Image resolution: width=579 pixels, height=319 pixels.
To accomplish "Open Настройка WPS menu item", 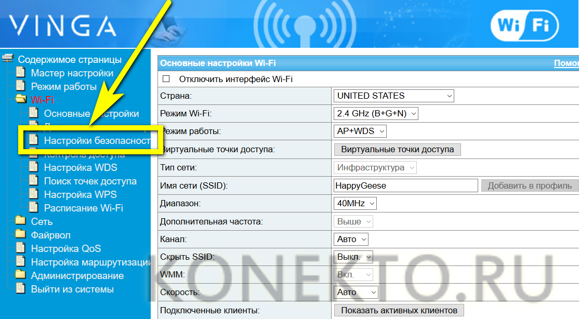I will pos(80,194).
